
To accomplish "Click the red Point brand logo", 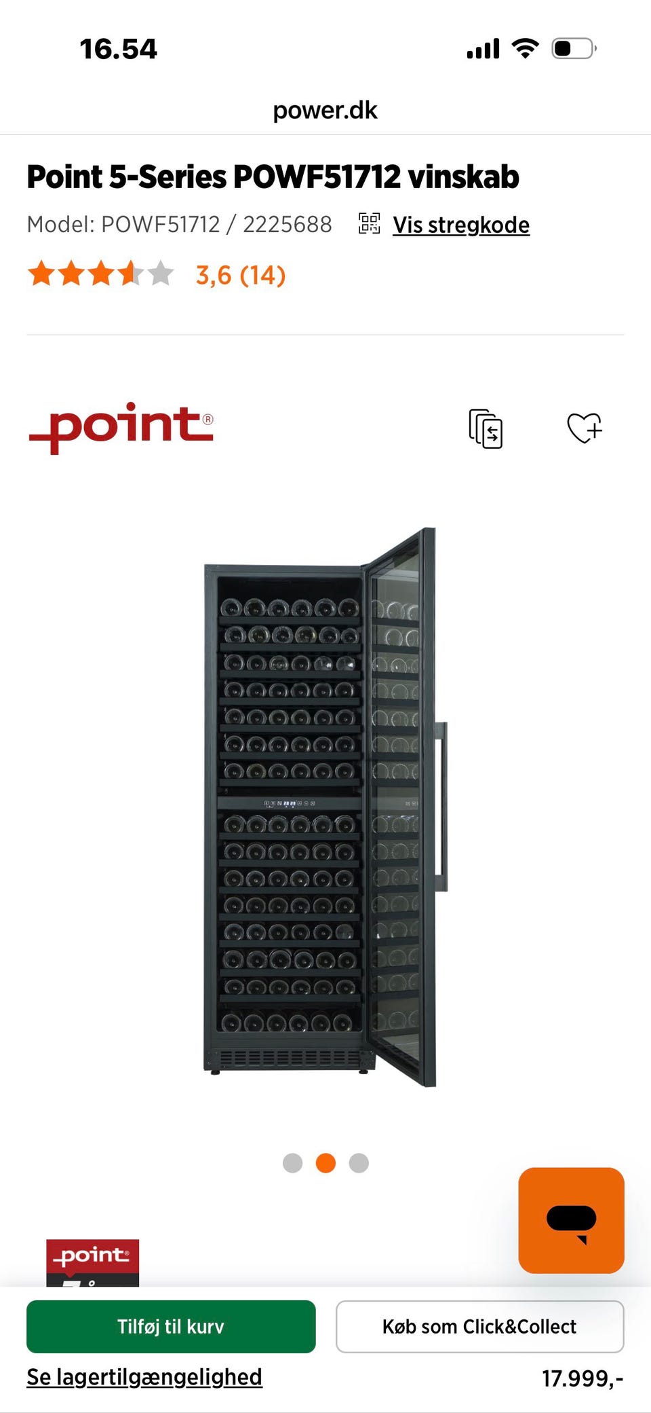I will (x=121, y=427).
